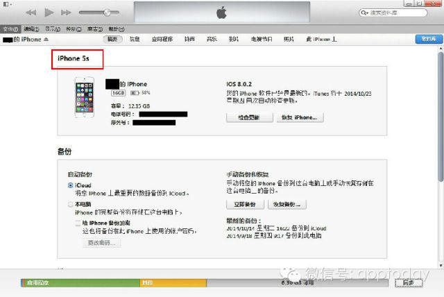Viewport: 444px width, 297px height.
Task: Select the iCloud backup radio button
Action: click(x=71, y=185)
